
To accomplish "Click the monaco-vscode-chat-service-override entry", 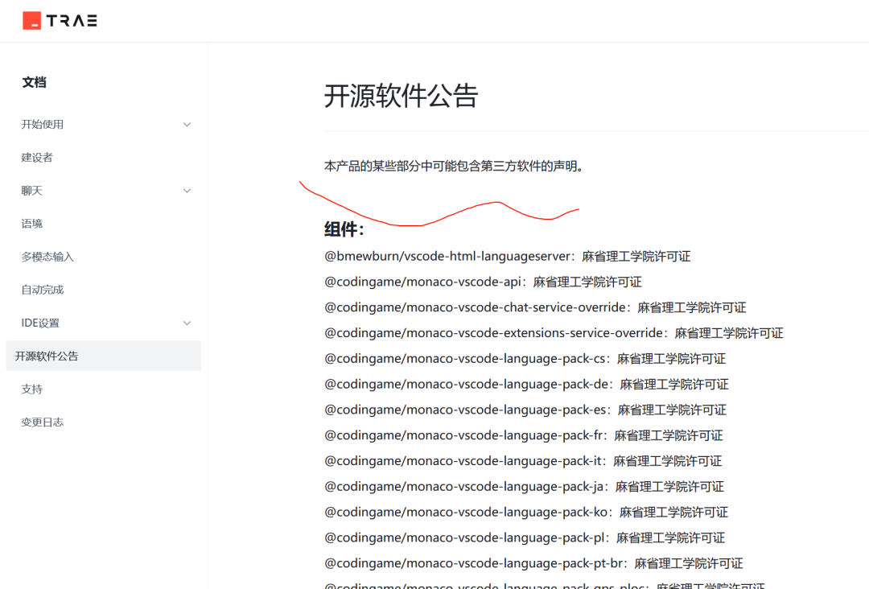I will [535, 307].
